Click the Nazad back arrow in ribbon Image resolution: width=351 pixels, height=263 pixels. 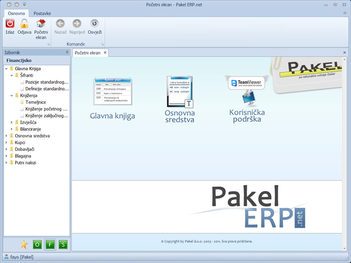[60, 24]
